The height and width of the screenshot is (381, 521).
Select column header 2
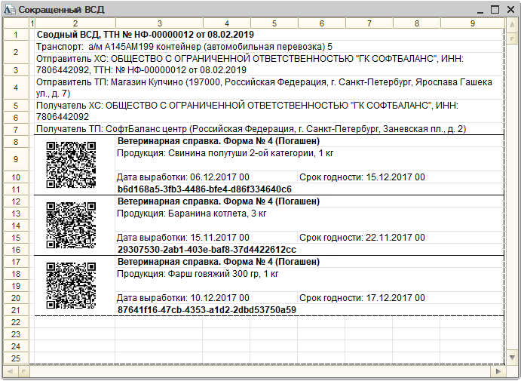pos(75,23)
